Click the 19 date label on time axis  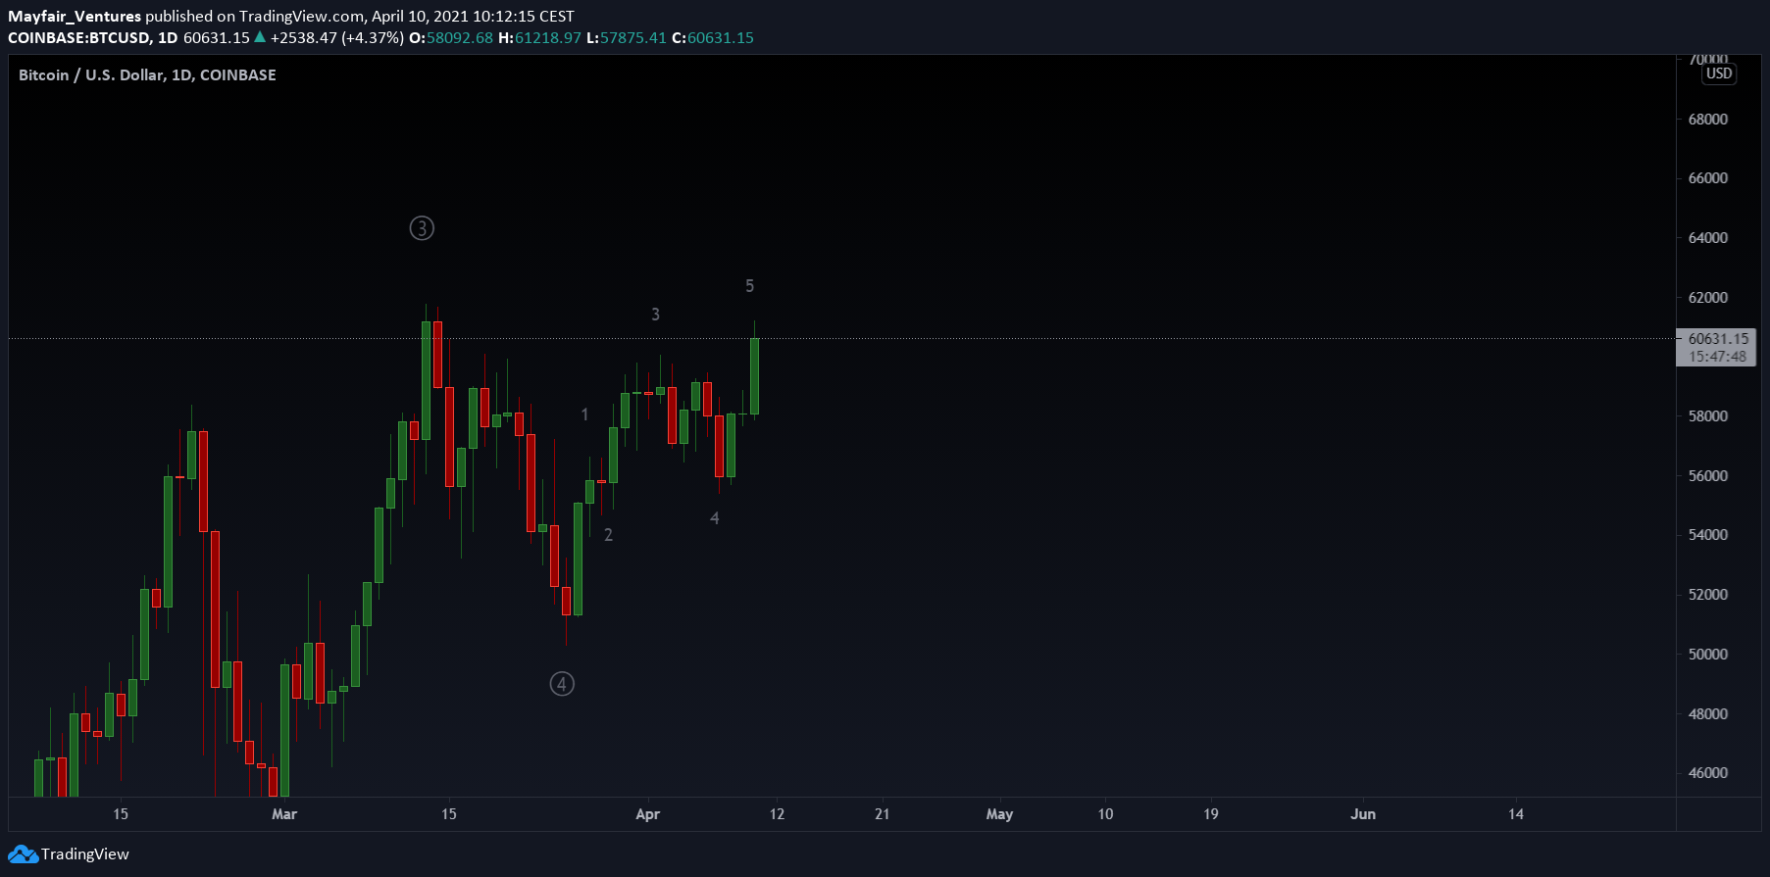pyautogui.click(x=1211, y=814)
